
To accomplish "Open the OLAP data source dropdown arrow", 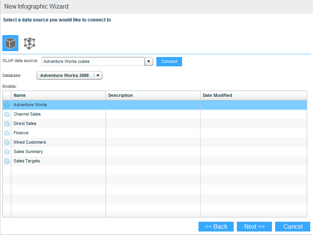I will (x=148, y=62).
